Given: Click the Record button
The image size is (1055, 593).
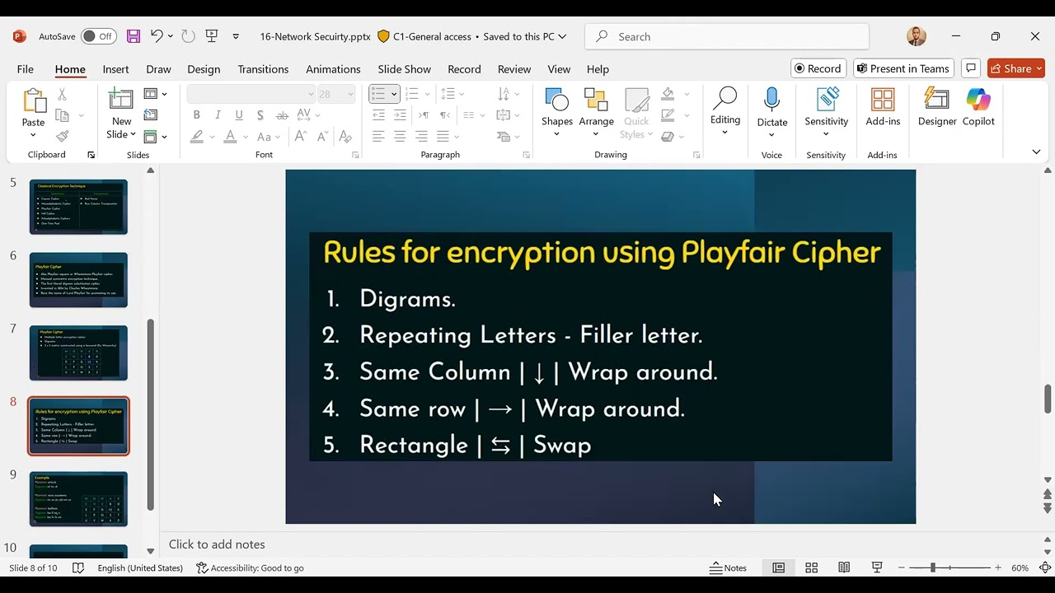Looking at the screenshot, I should point(818,68).
